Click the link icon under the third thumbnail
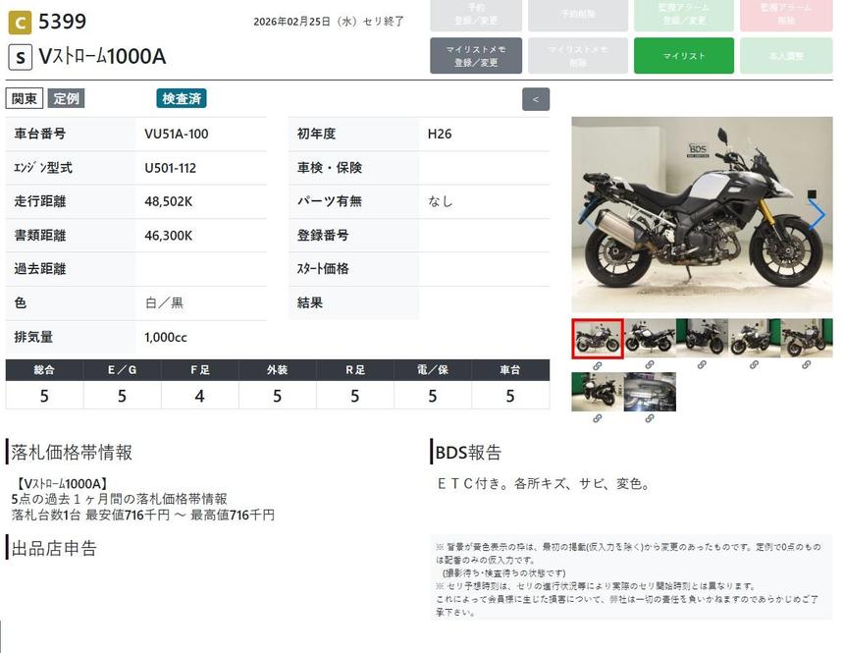The image size is (844, 653). (702, 365)
